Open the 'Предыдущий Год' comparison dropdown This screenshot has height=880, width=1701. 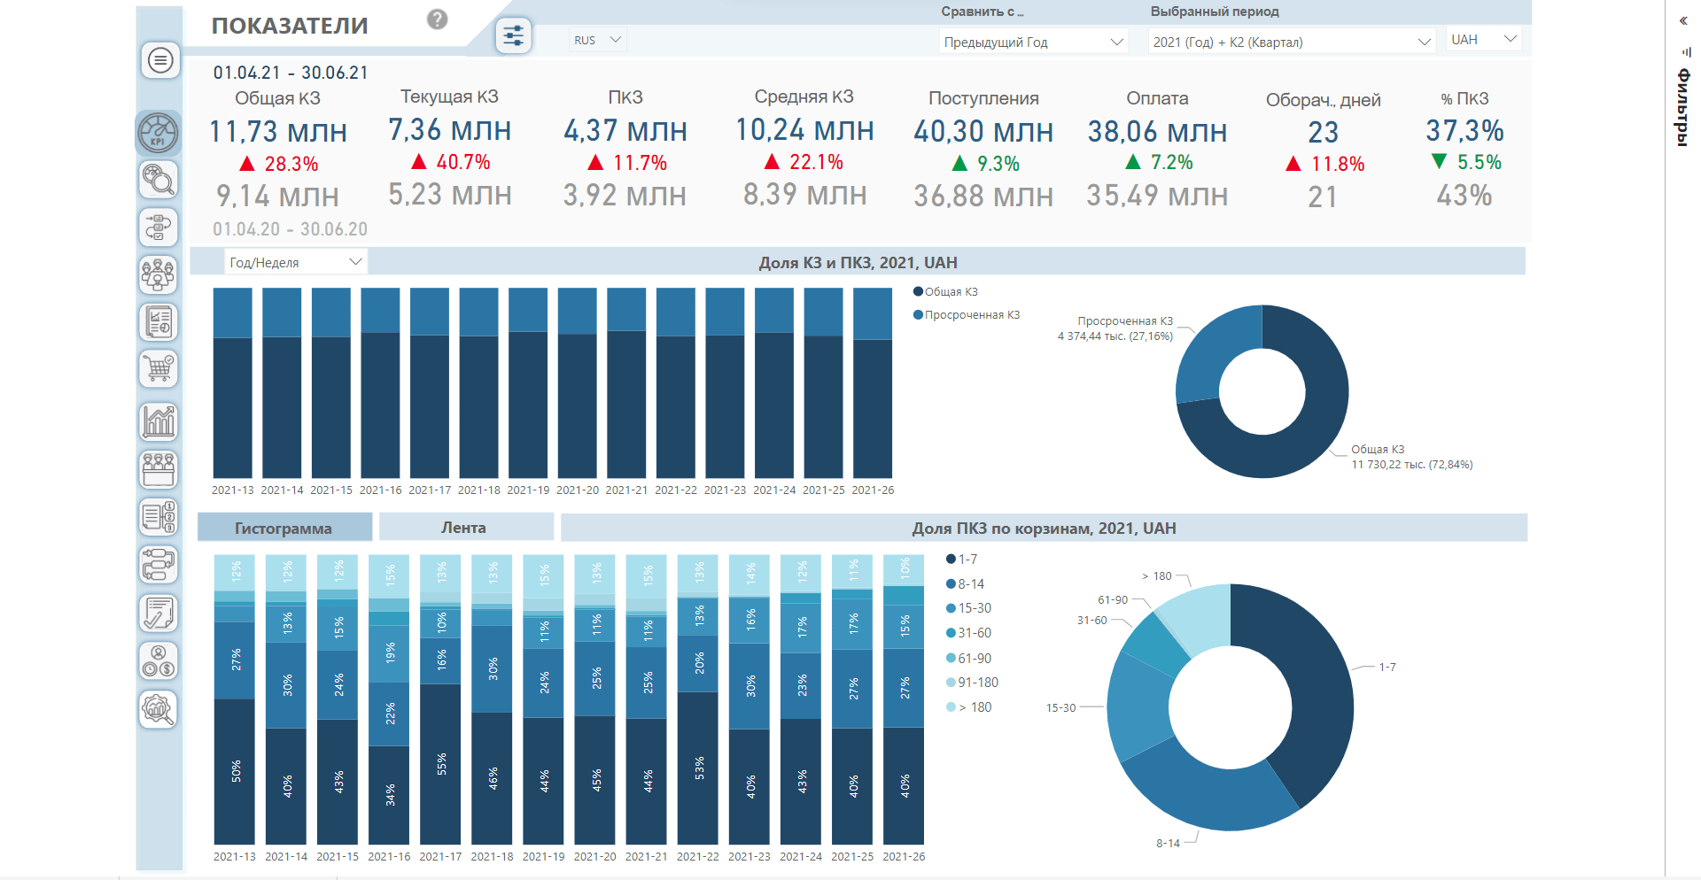coord(1033,42)
